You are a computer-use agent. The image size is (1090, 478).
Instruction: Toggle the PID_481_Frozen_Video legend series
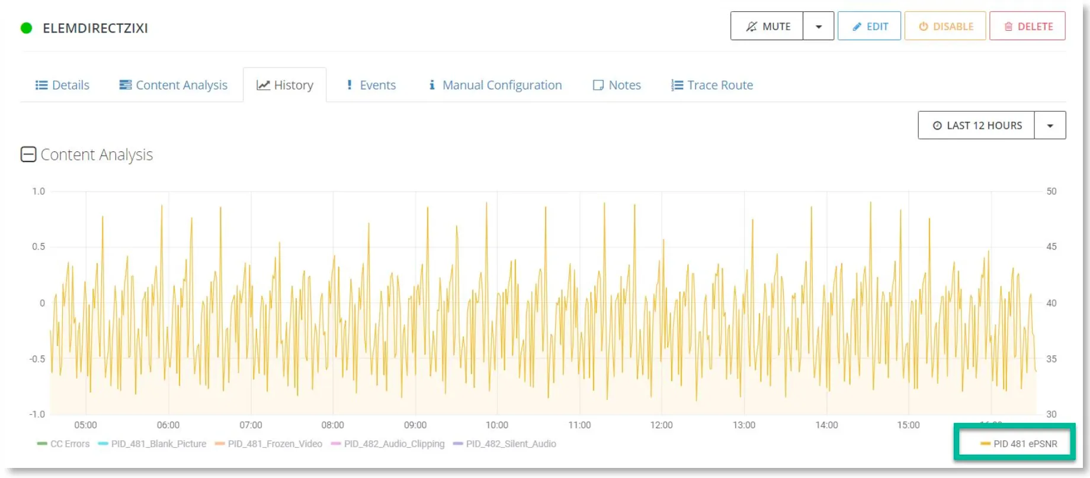point(268,444)
